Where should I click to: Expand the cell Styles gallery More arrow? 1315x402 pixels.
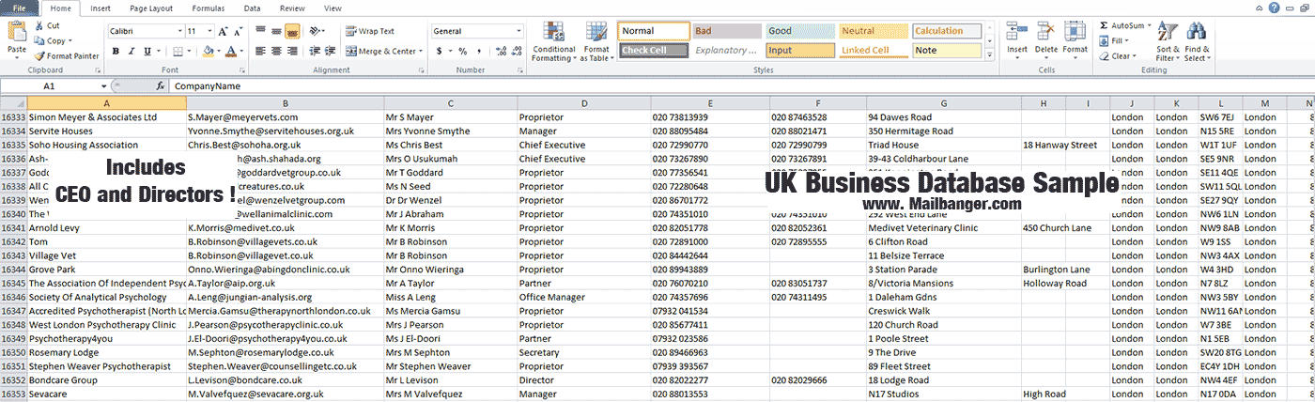(x=988, y=56)
